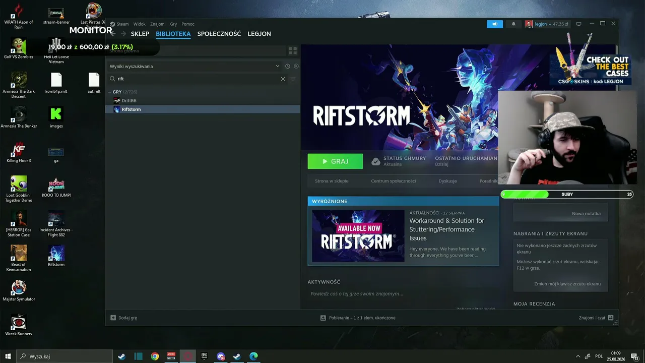Launch Riftstorm with the GRAJ button
The width and height of the screenshot is (645, 363).
[335, 161]
